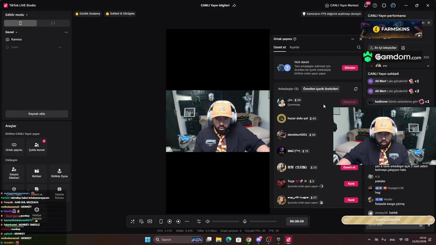Open the Birlikte Oyna tool
Image resolution: width=436 pixels, height=245 pixels.
point(59,173)
